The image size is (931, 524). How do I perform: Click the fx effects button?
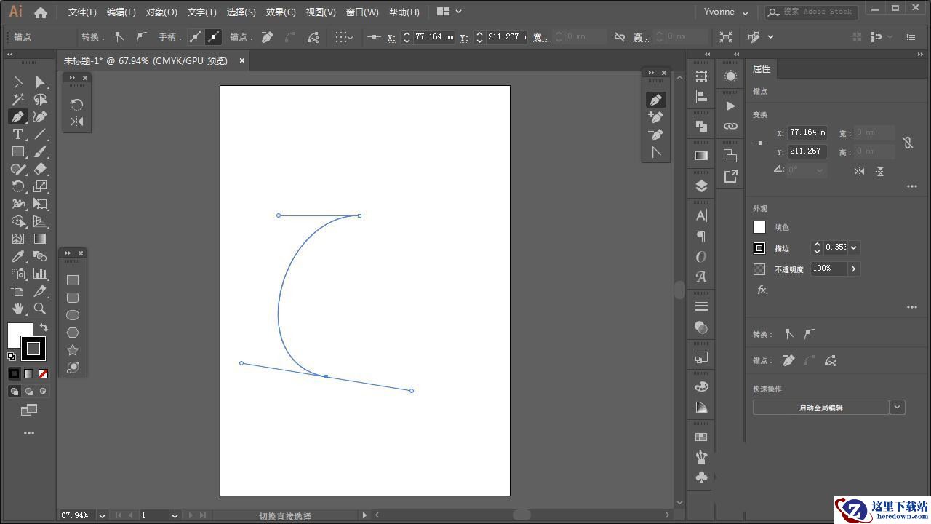point(762,290)
